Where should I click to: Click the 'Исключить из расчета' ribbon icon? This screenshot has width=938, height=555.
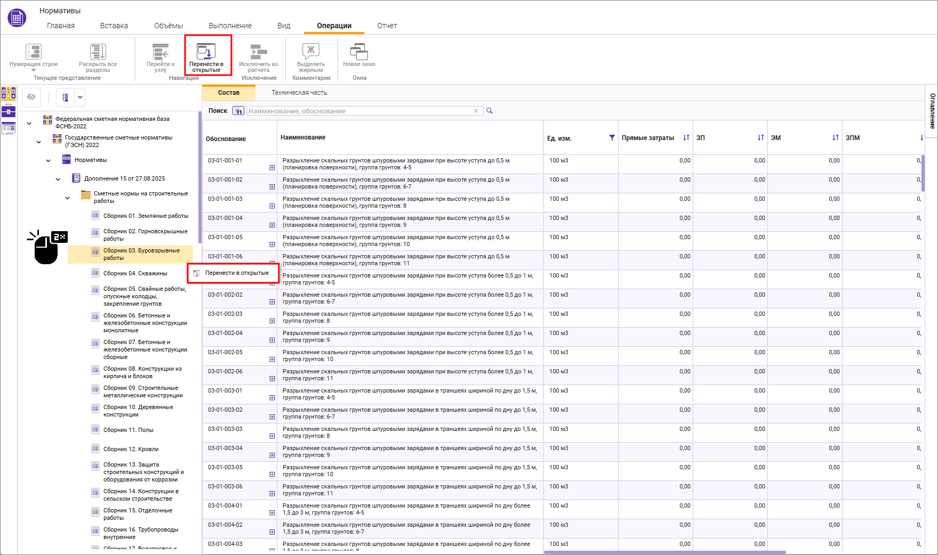258,52
